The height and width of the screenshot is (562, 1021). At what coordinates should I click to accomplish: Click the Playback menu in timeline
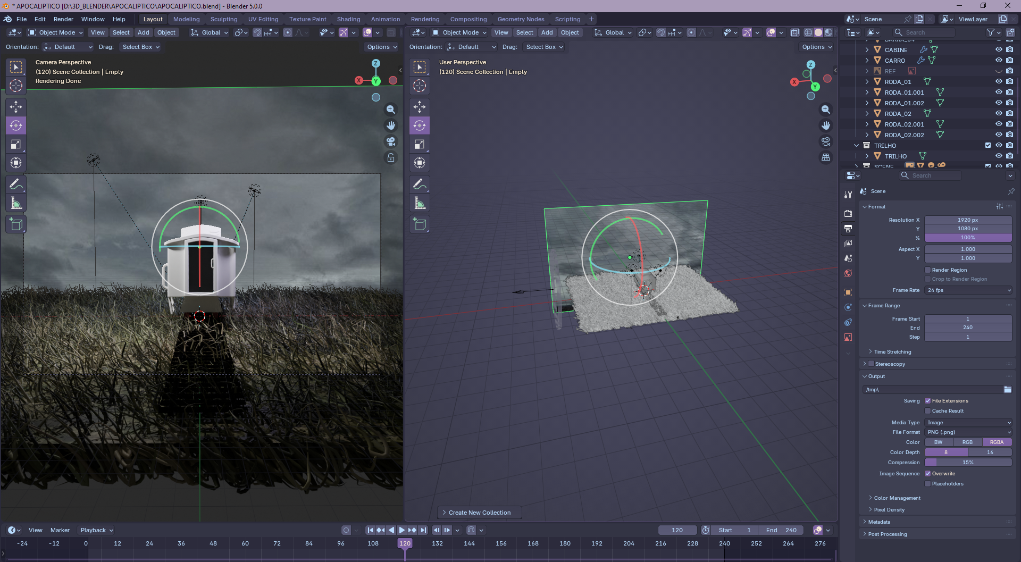pyautogui.click(x=96, y=530)
